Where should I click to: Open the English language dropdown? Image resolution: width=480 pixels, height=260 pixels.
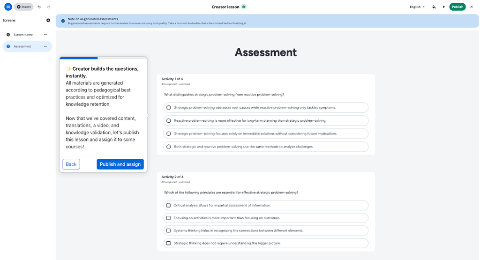417,7
